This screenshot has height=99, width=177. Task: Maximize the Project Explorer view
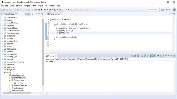[x=42, y=14]
